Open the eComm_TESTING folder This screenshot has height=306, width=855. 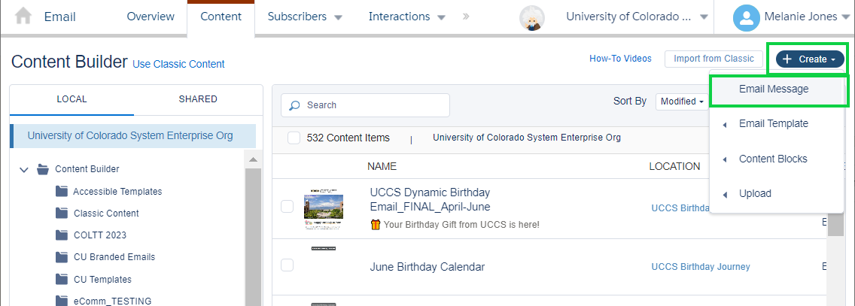[112, 301]
